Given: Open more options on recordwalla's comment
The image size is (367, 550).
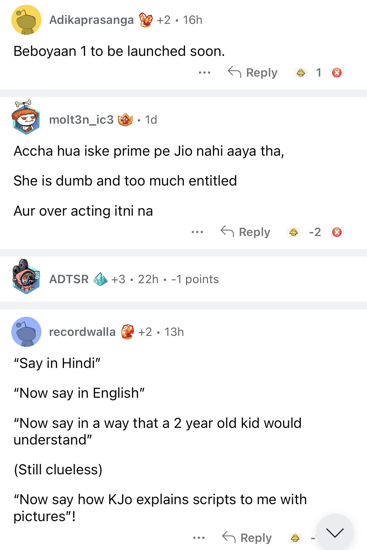Looking at the screenshot, I should 199,538.
